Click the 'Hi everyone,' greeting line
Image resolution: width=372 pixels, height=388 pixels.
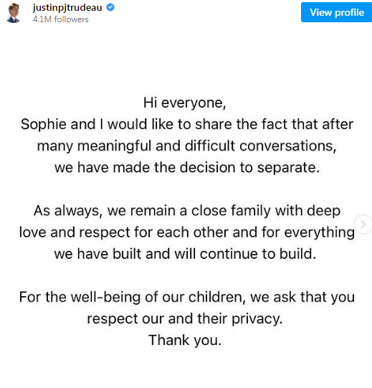(185, 103)
